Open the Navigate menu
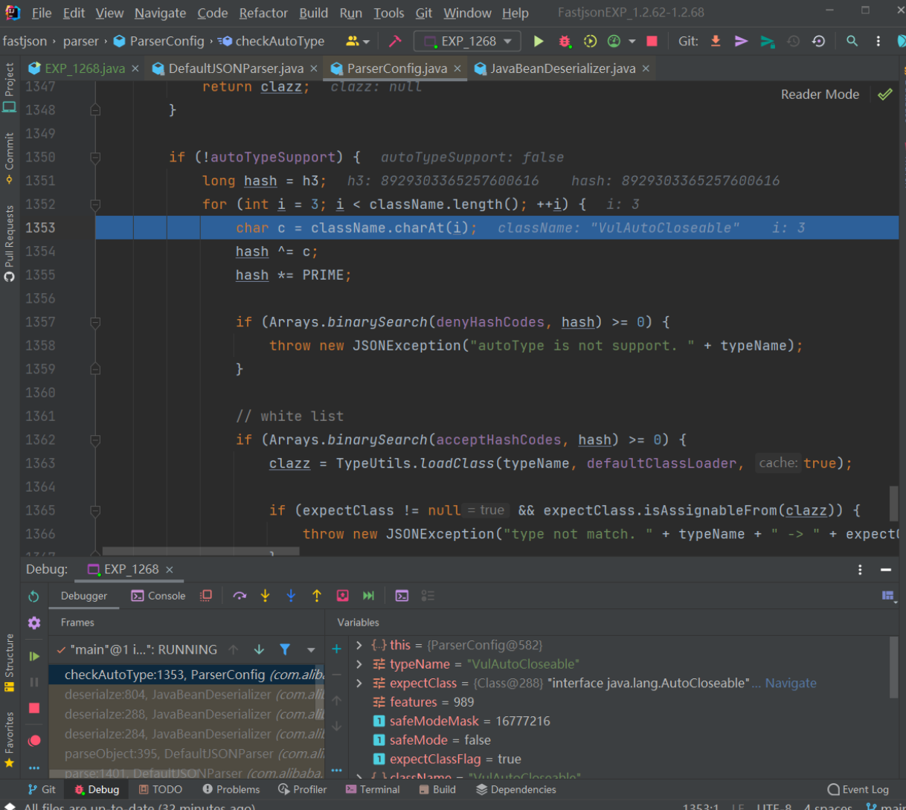906x810 pixels. (160, 13)
